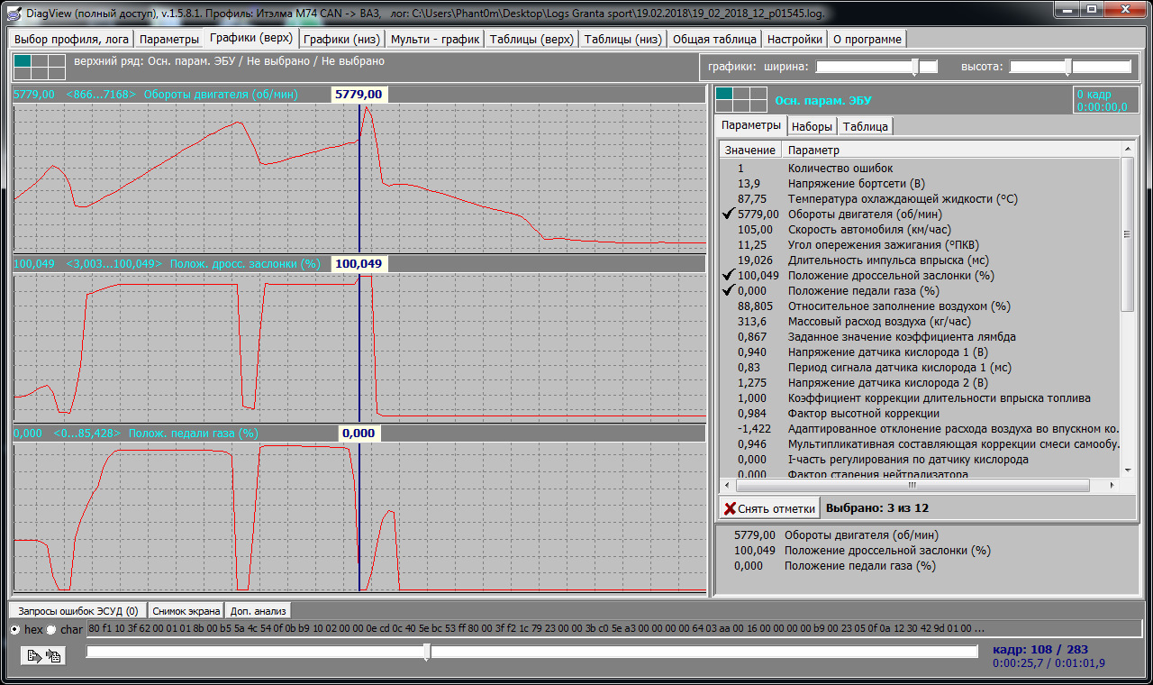Check the Напряжение бортсети parameter row
Image resolution: width=1153 pixels, height=685 pixels.
pos(920,184)
